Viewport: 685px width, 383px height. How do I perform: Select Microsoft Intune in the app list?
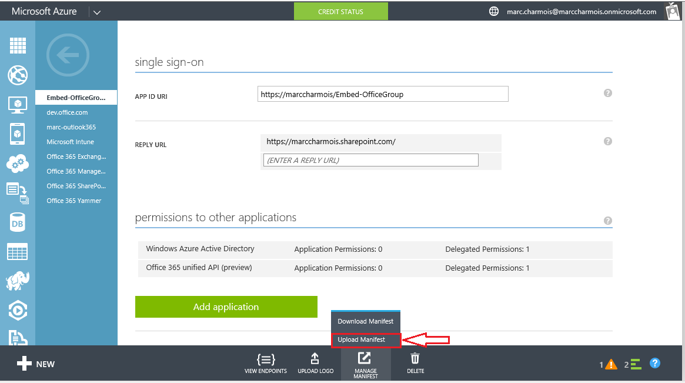pyautogui.click(x=71, y=142)
